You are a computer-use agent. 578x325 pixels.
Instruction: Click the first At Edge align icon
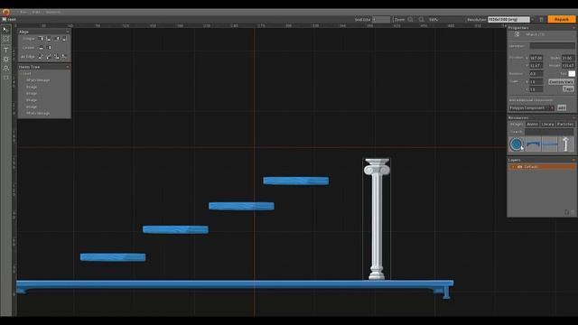point(41,56)
